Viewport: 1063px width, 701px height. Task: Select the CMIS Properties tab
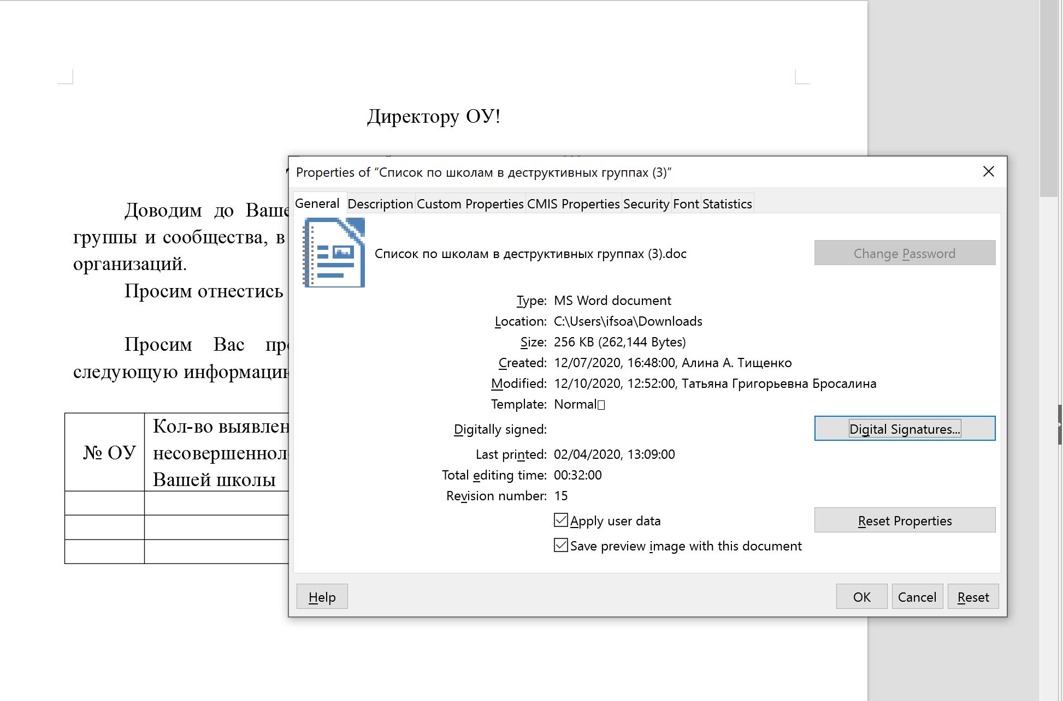coord(573,204)
